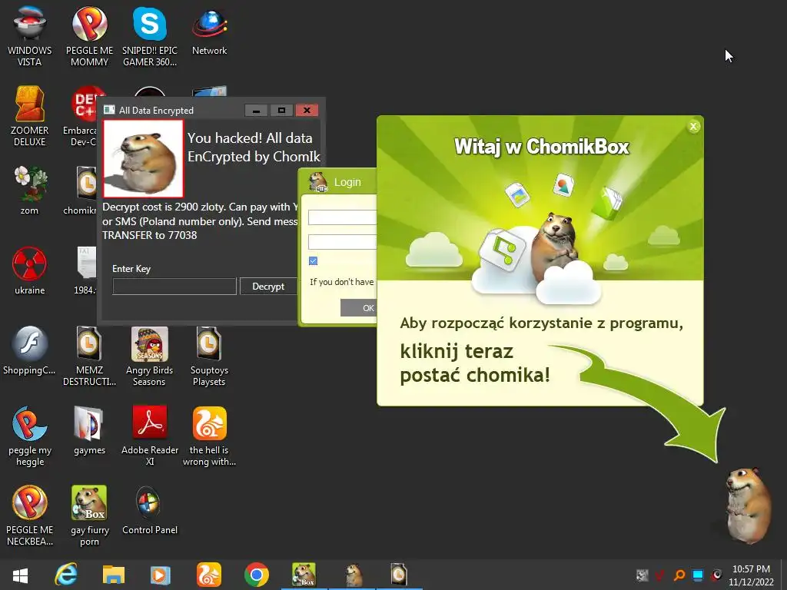Screen dimensions: 787x590
Task: Switch to ChomikBox taskbar window
Action: tap(304, 575)
